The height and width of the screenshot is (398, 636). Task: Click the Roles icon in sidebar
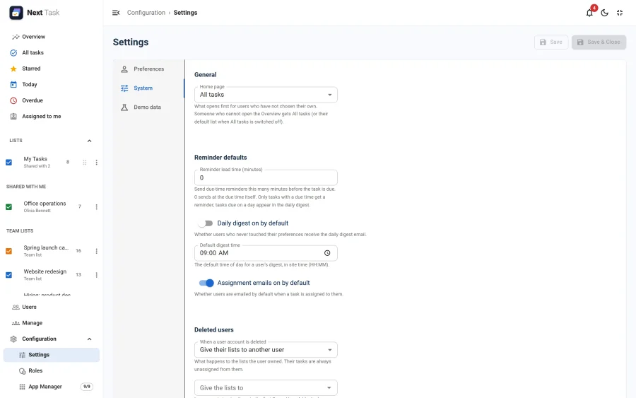23,371
